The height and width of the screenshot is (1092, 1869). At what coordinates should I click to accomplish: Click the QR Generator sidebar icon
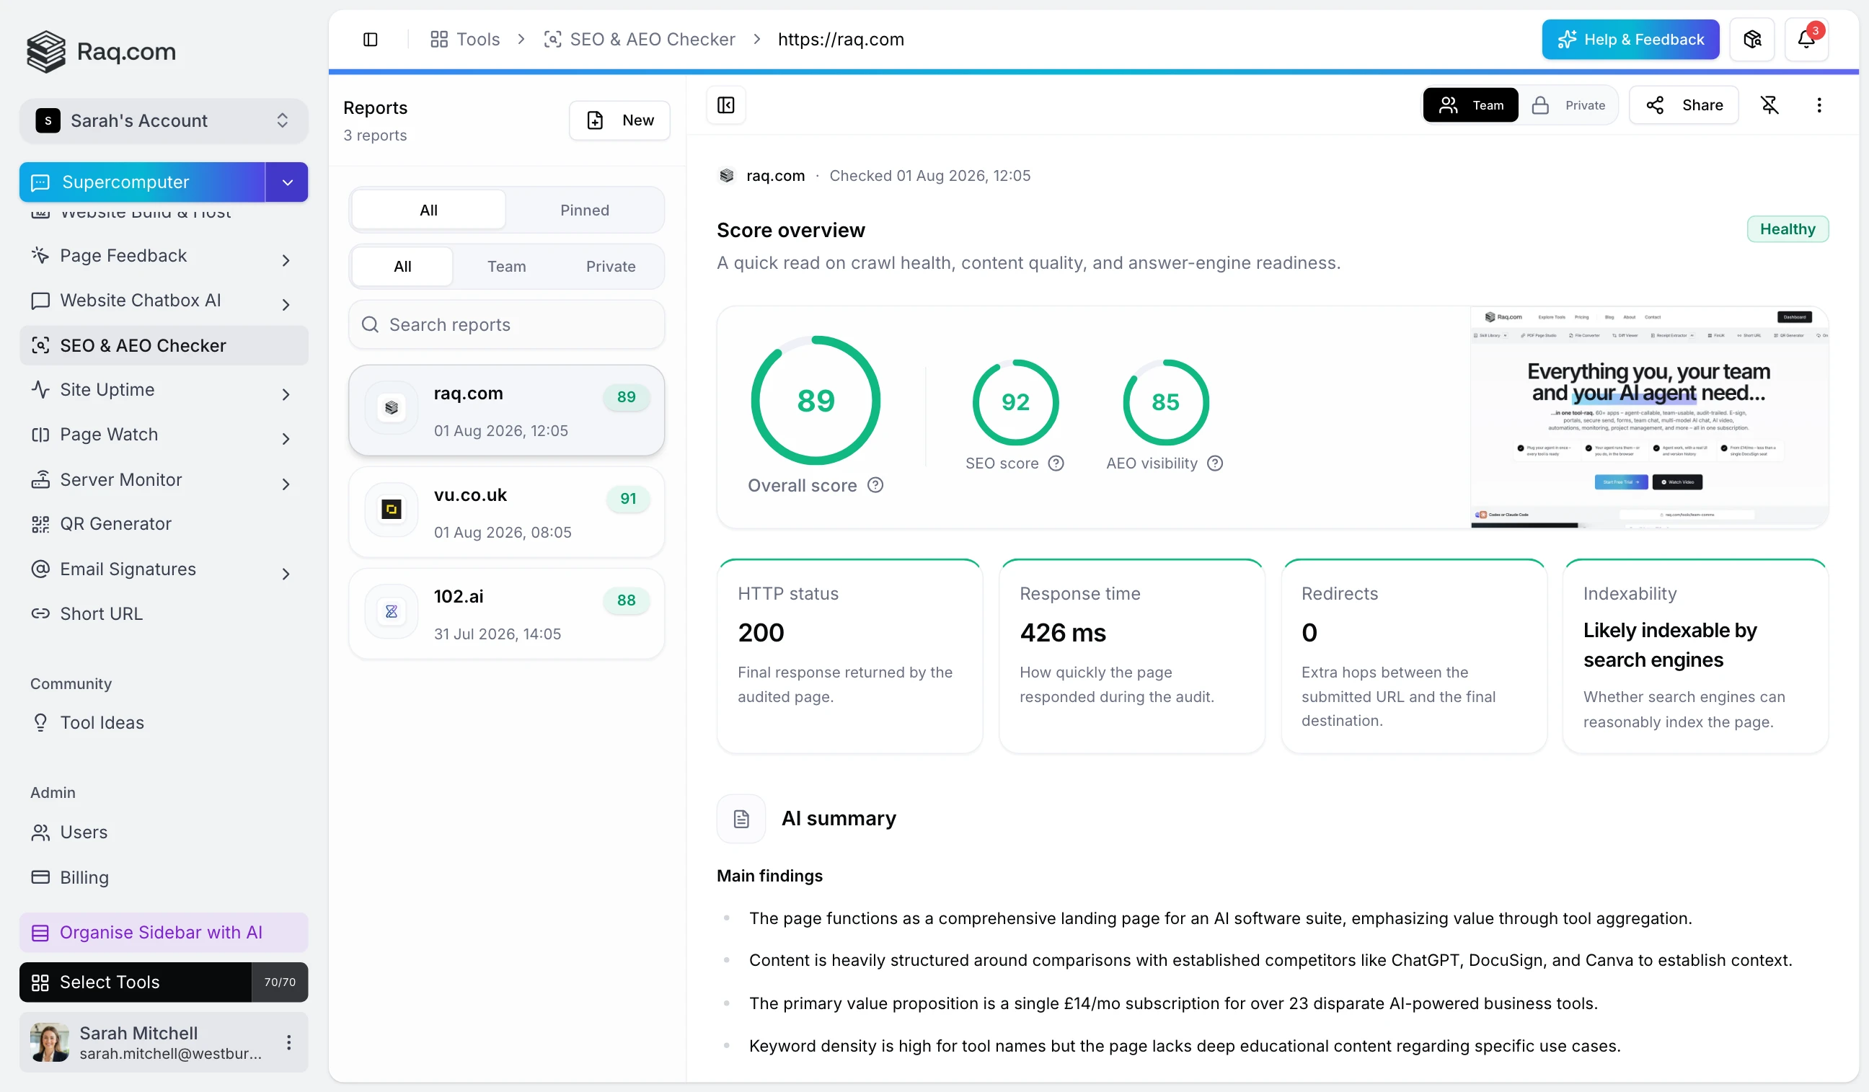(x=40, y=524)
